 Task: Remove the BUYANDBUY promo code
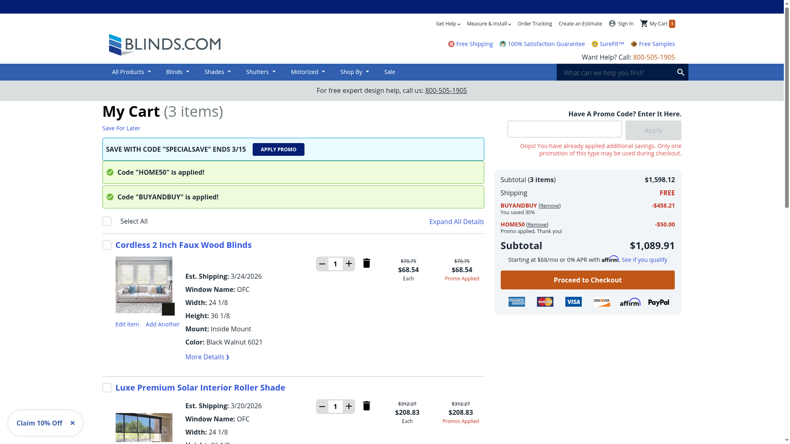(x=549, y=206)
